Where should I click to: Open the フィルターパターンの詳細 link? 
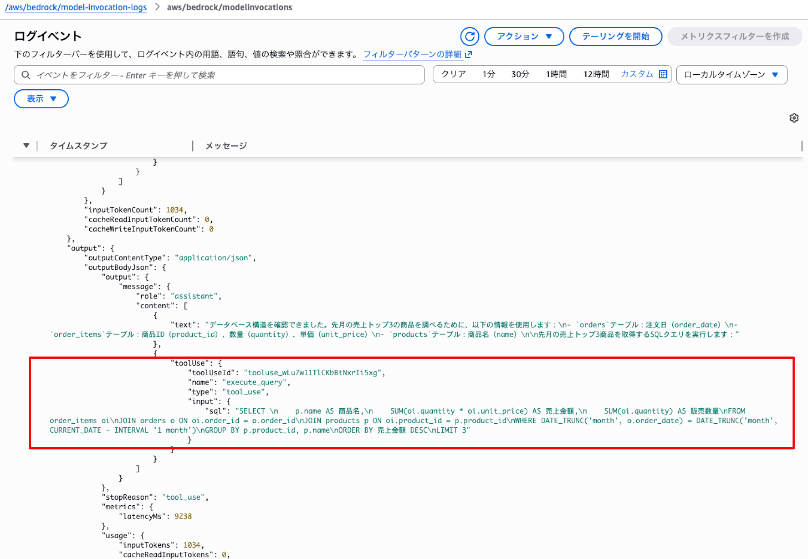point(412,54)
